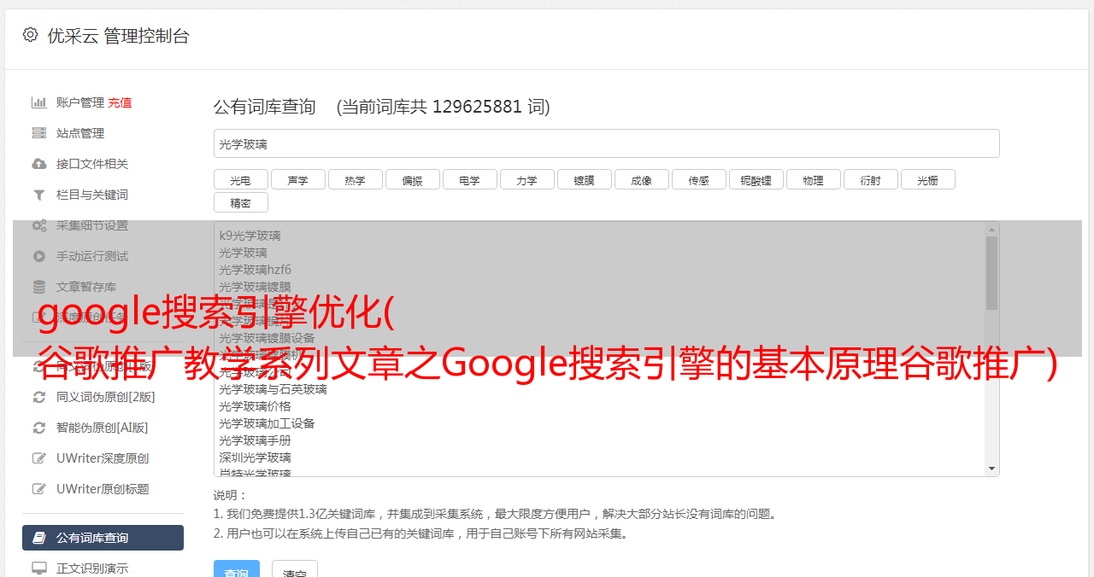
Task: Click the scrollbar thumb of the results list
Action: (992, 273)
